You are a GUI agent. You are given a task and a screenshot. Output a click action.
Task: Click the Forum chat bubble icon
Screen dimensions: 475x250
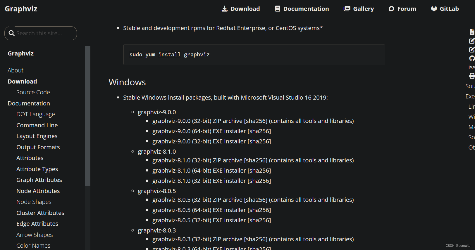click(391, 9)
